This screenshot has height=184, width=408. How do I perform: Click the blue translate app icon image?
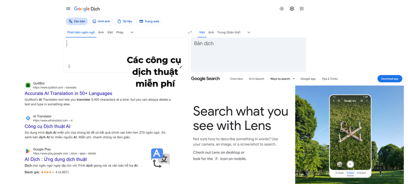click(x=160, y=158)
